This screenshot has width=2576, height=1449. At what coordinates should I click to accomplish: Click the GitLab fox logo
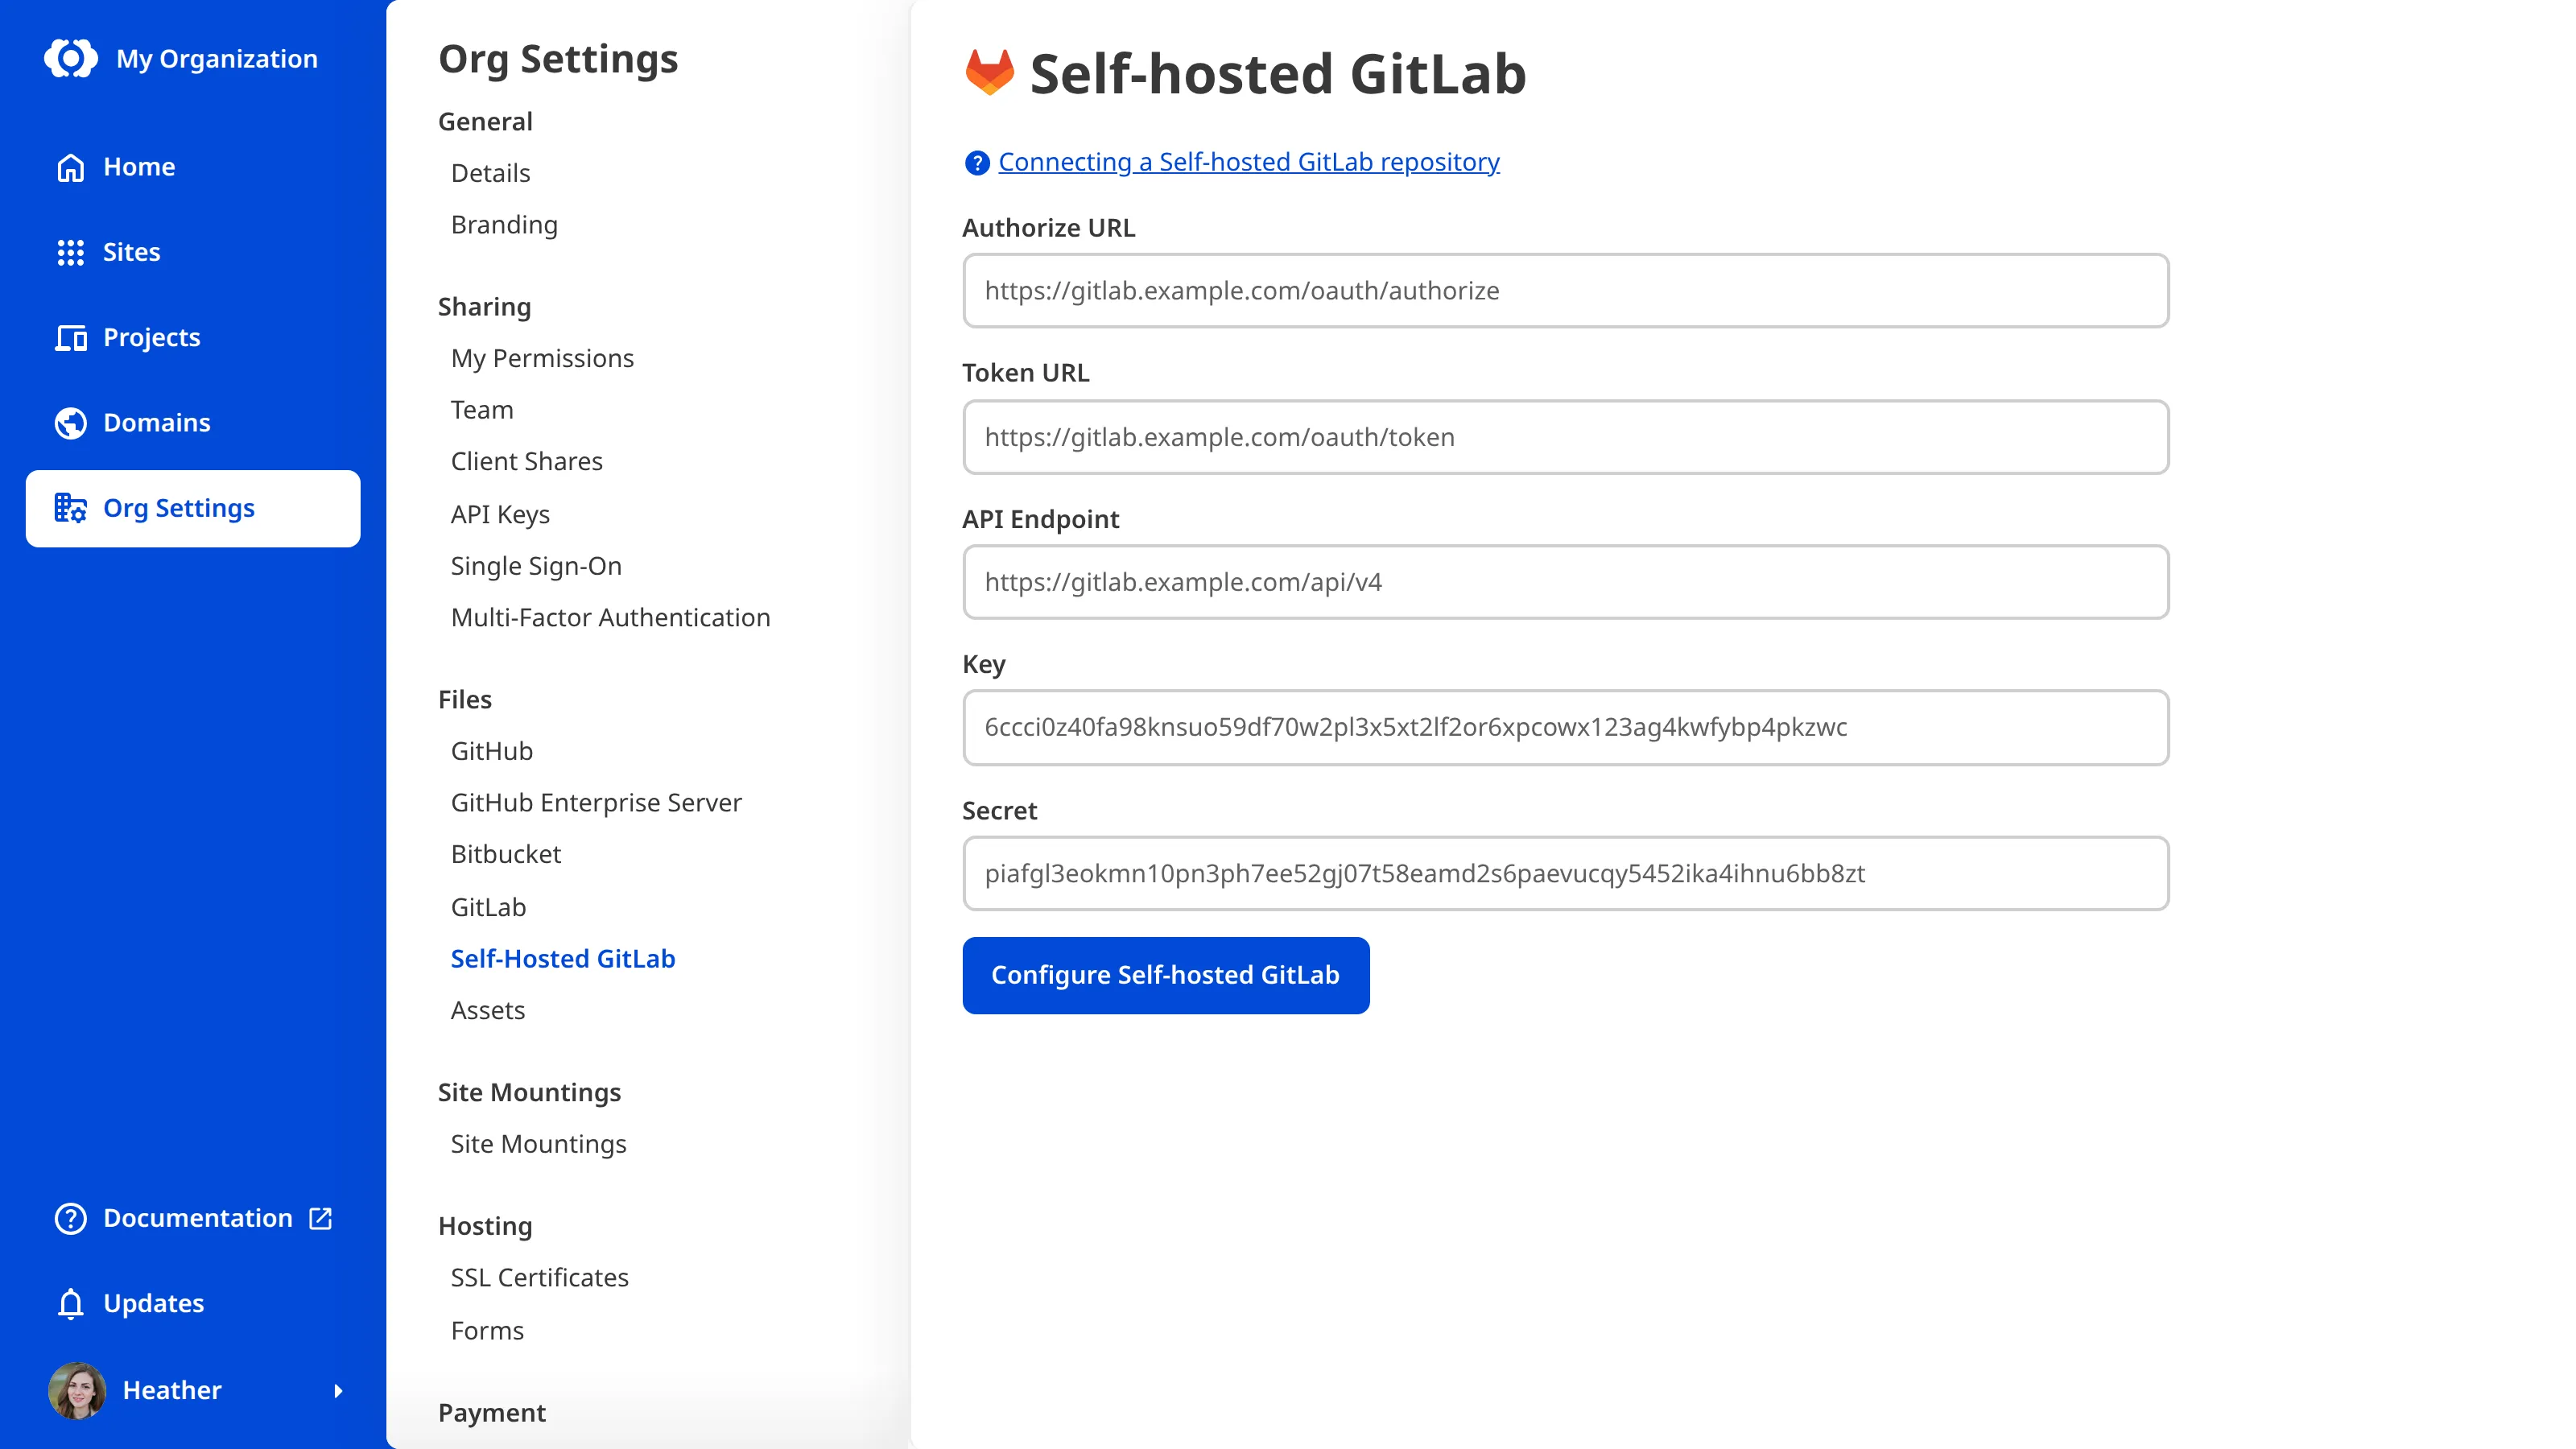pos(989,72)
